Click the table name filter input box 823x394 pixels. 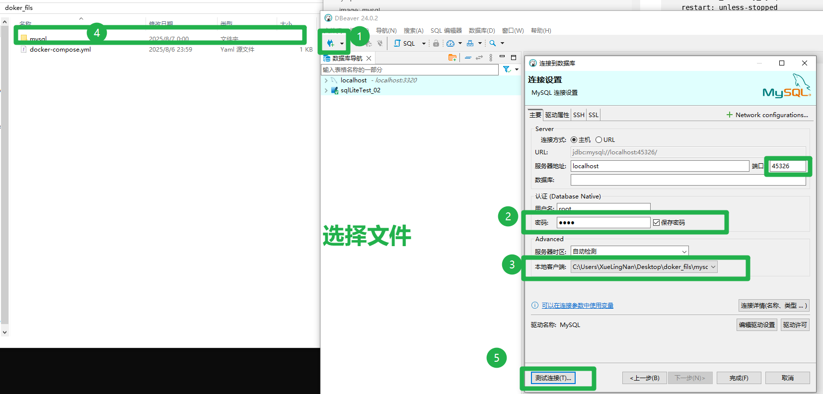point(410,69)
